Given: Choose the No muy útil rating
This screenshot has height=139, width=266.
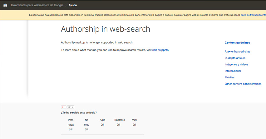Looking at the screenshot, I should click(86, 125).
